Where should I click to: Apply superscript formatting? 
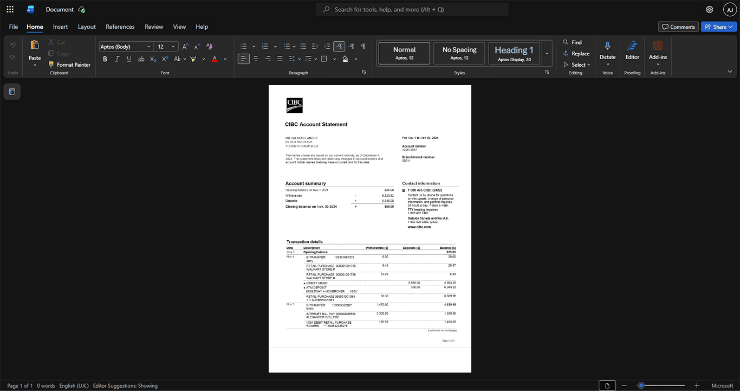coord(165,59)
